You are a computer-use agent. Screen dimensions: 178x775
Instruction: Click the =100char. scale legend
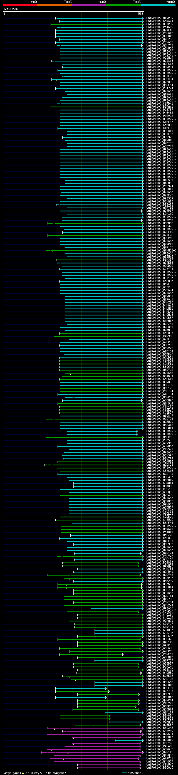[x=132, y=772]
